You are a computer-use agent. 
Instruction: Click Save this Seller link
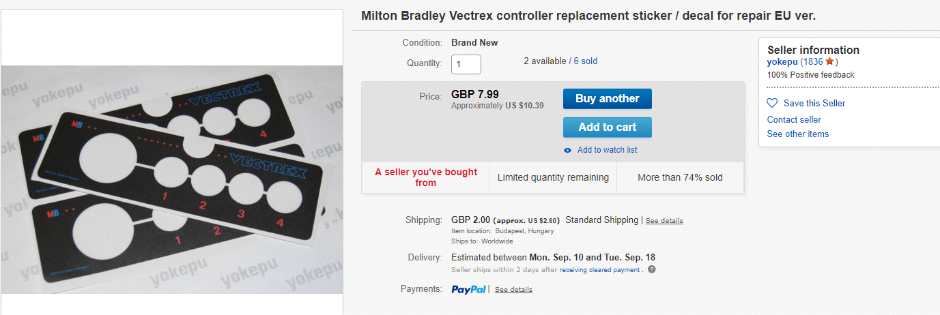pos(814,103)
